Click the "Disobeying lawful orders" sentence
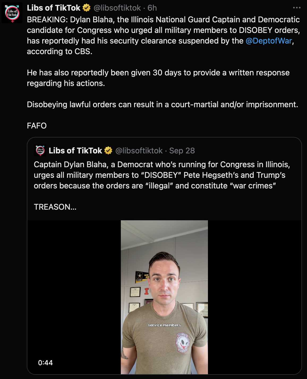The image size is (307, 379). tap(162, 105)
